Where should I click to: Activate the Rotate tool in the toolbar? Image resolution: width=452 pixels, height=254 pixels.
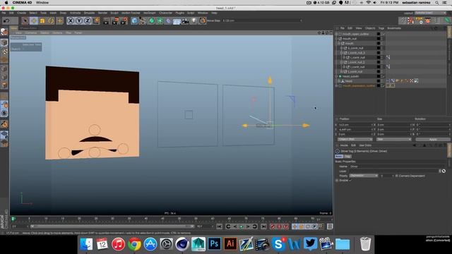[51, 20]
